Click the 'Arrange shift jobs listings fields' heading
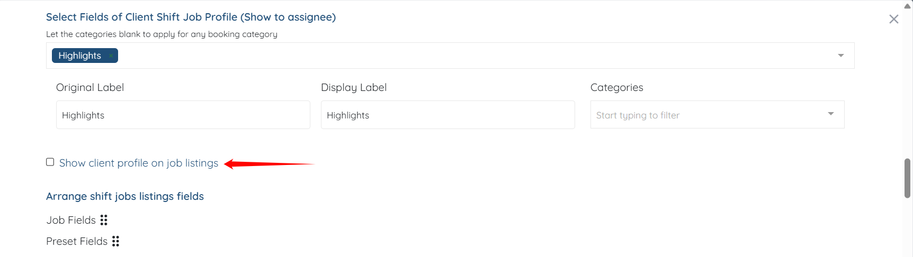The image size is (913, 257). click(x=125, y=196)
